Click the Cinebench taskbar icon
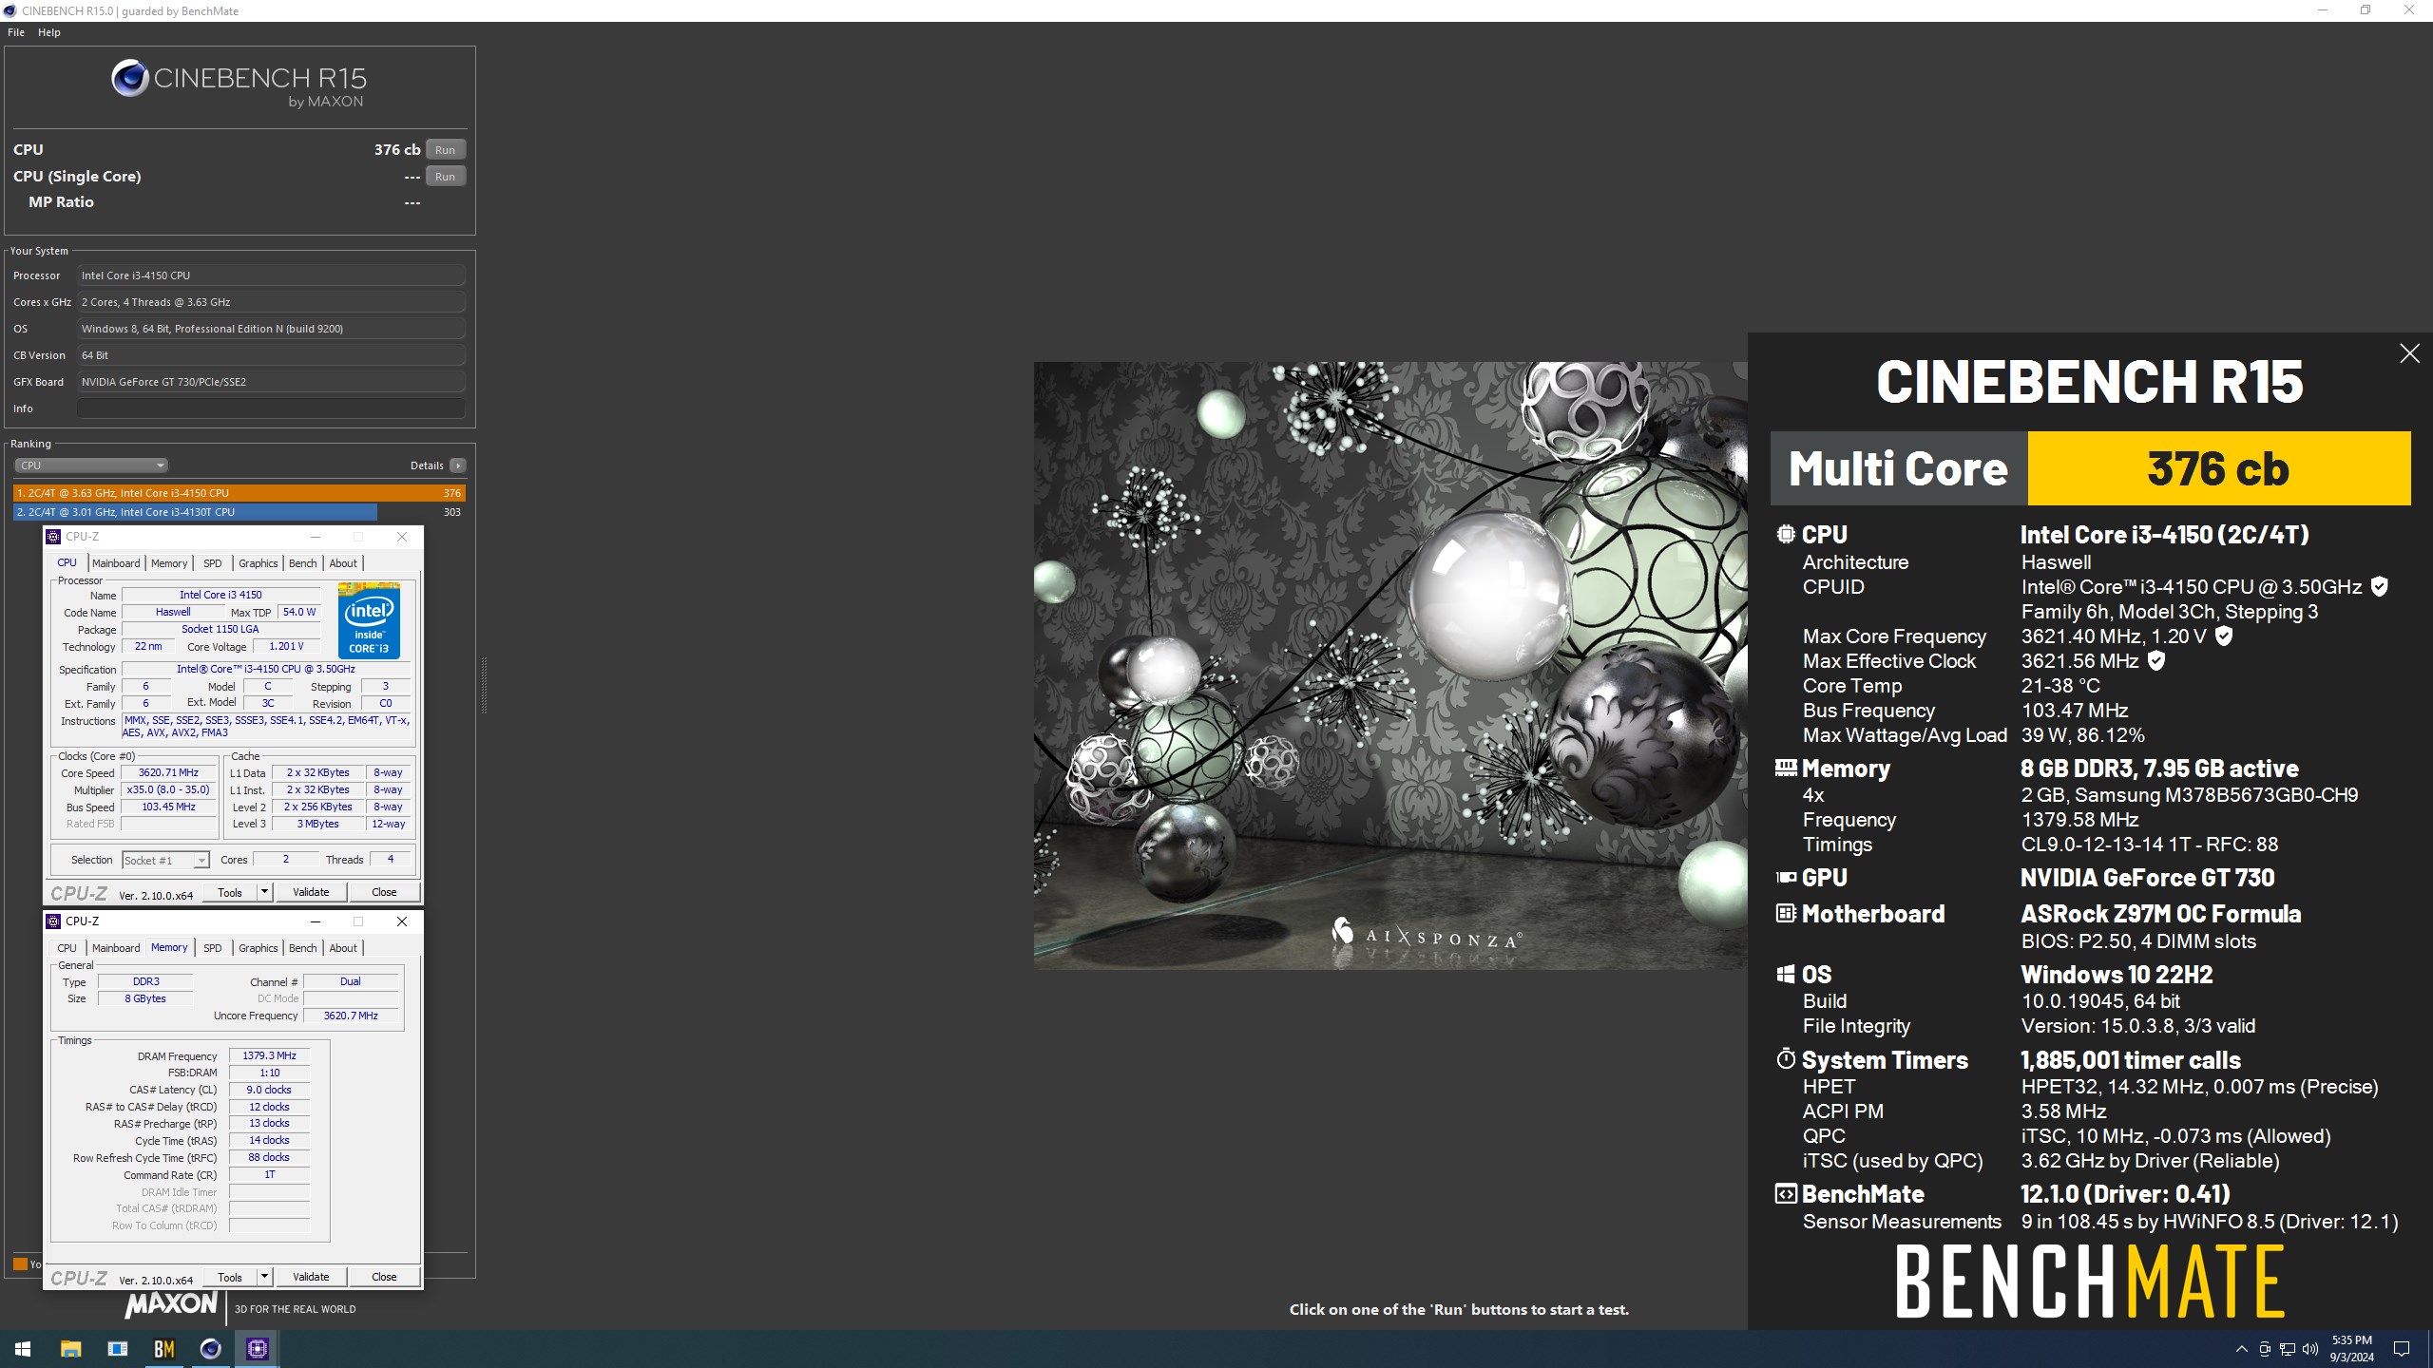This screenshot has height=1368, width=2433. click(210, 1349)
